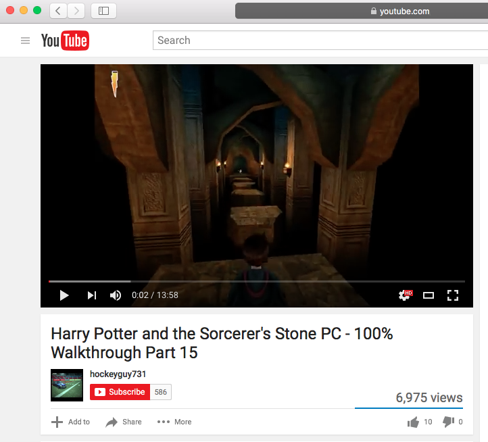Add the video to a playlist
The height and width of the screenshot is (442, 488).
[x=71, y=422]
